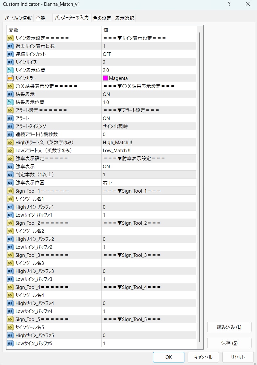
Task: Click the サインツール名1 empty value field
Action: click(x=149, y=199)
